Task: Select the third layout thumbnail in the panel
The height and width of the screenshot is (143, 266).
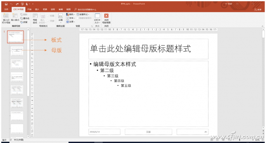Action: point(17,64)
